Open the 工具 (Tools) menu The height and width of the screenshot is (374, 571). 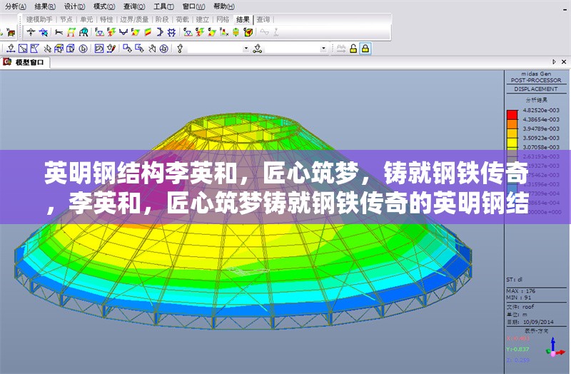(163, 6)
